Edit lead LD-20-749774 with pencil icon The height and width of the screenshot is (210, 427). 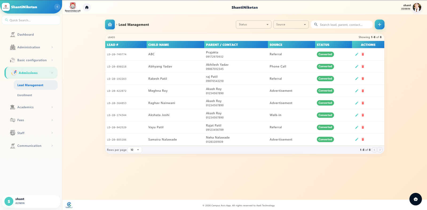357,54
